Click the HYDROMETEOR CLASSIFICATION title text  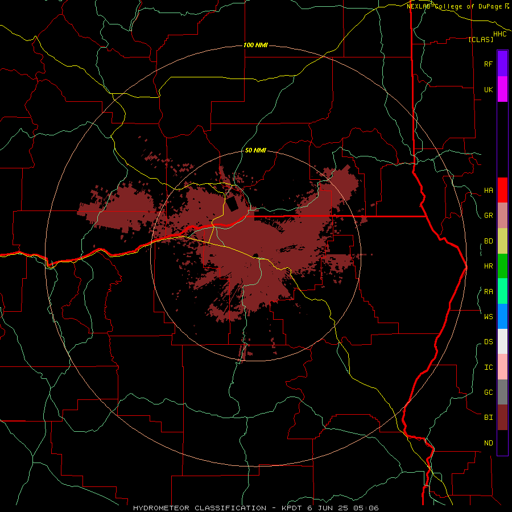200,508
